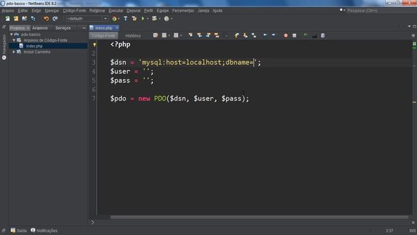Screen dimensions: 417x235
Task: Select the index.php editor tab
Action: (104, 28)
